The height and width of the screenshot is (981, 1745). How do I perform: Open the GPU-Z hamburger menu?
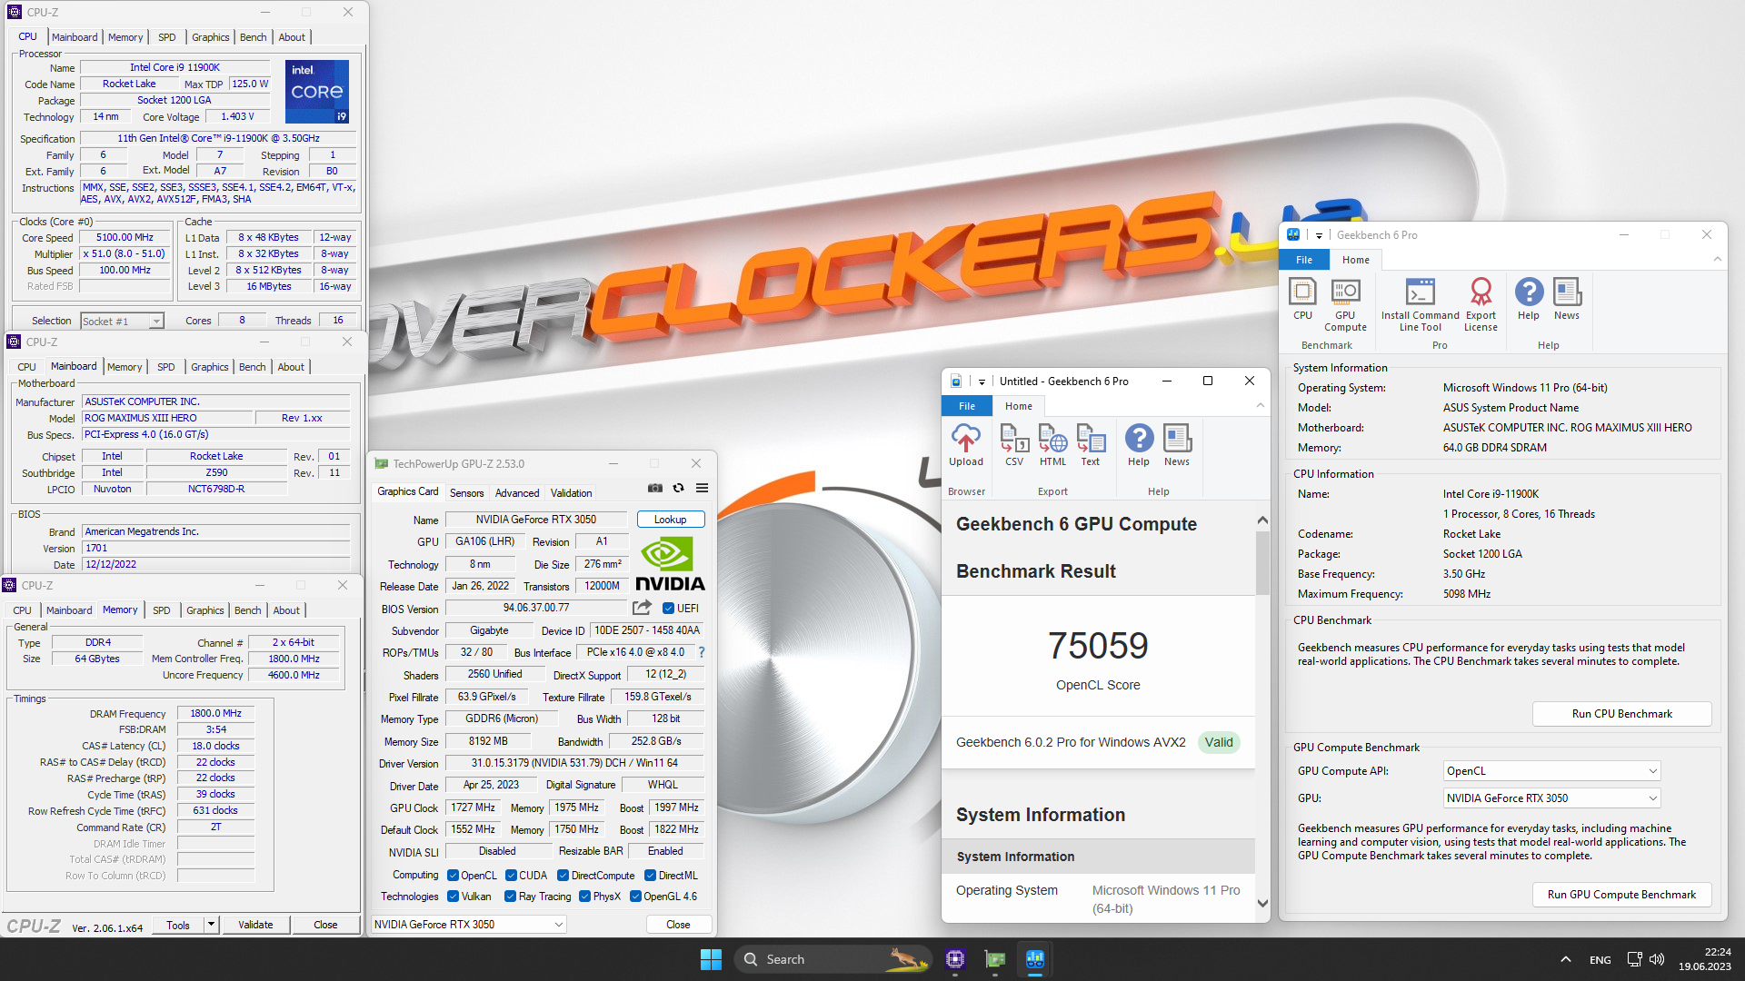click(702, 489)
